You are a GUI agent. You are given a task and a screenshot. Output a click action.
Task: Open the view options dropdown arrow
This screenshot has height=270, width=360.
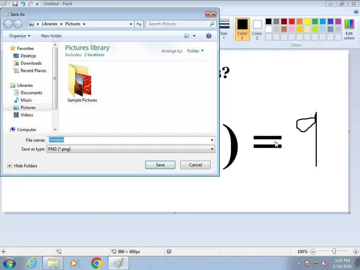(194, 36)
